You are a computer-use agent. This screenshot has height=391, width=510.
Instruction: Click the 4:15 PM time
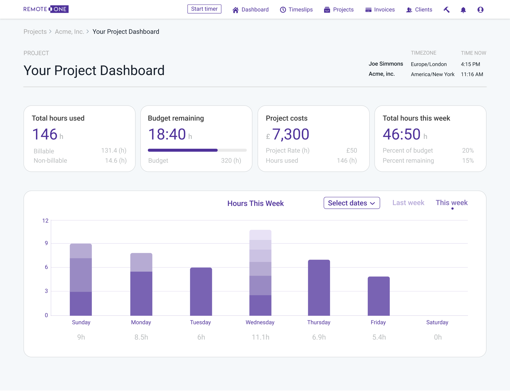pyautogui.click(x=470, y=64)
